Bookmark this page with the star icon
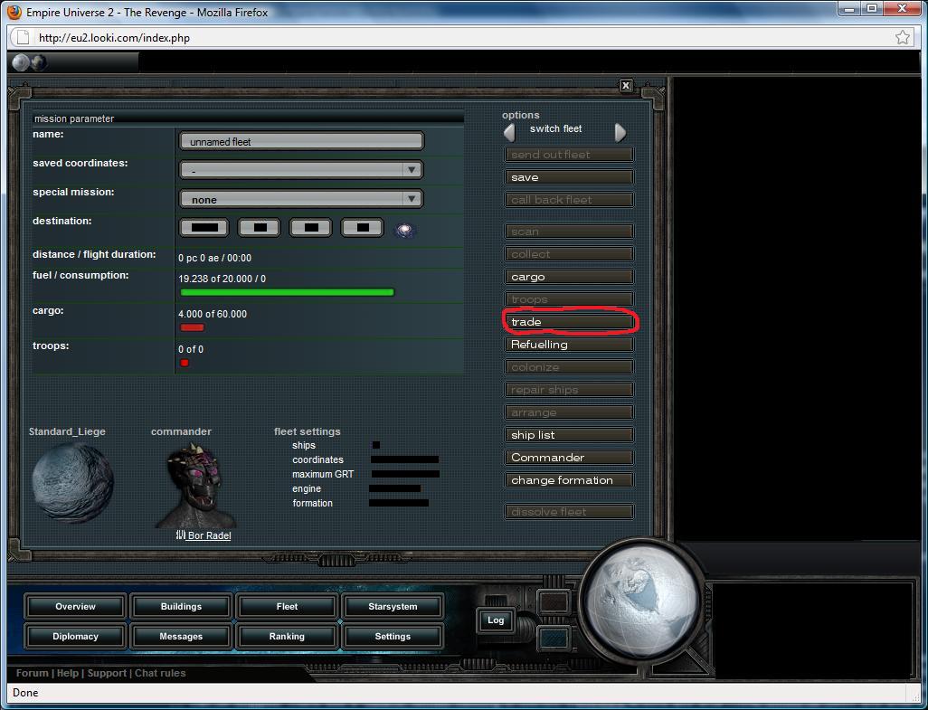The height and width of the screenshot is (710, 928). pyautogui.click(x=903, y=37)
